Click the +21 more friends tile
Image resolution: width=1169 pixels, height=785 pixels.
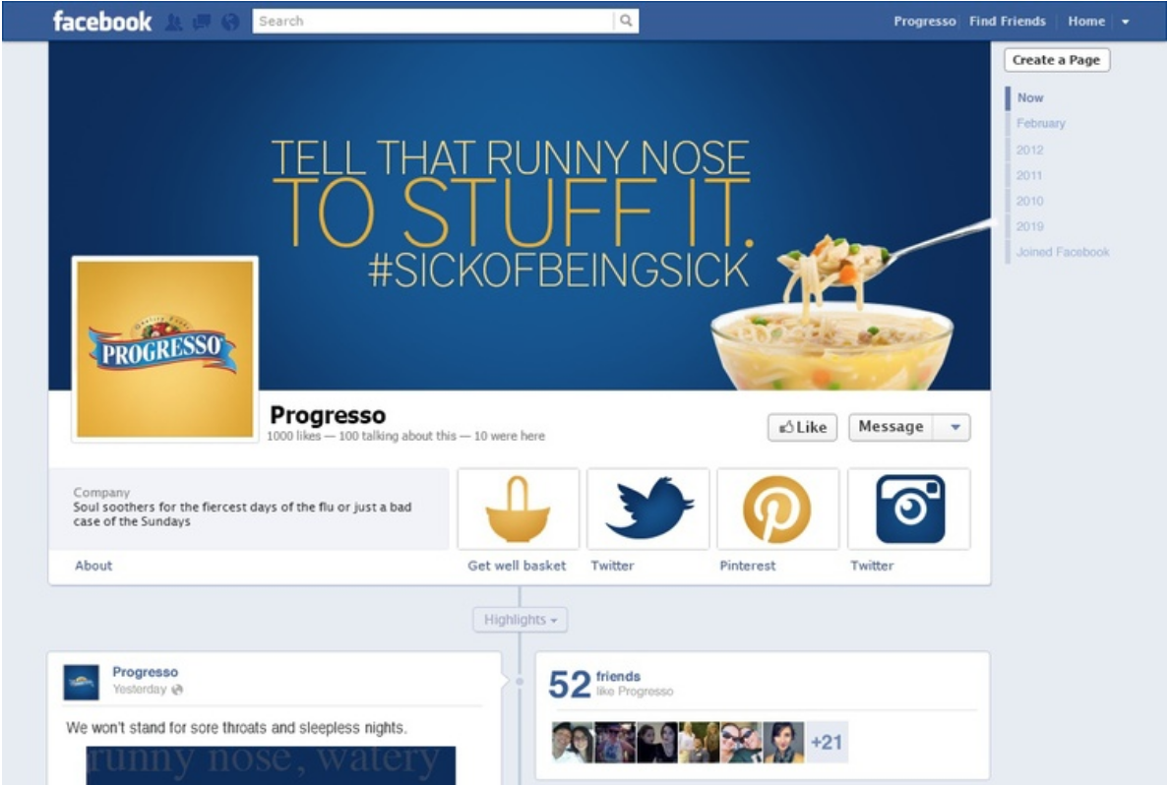point(827,743)
